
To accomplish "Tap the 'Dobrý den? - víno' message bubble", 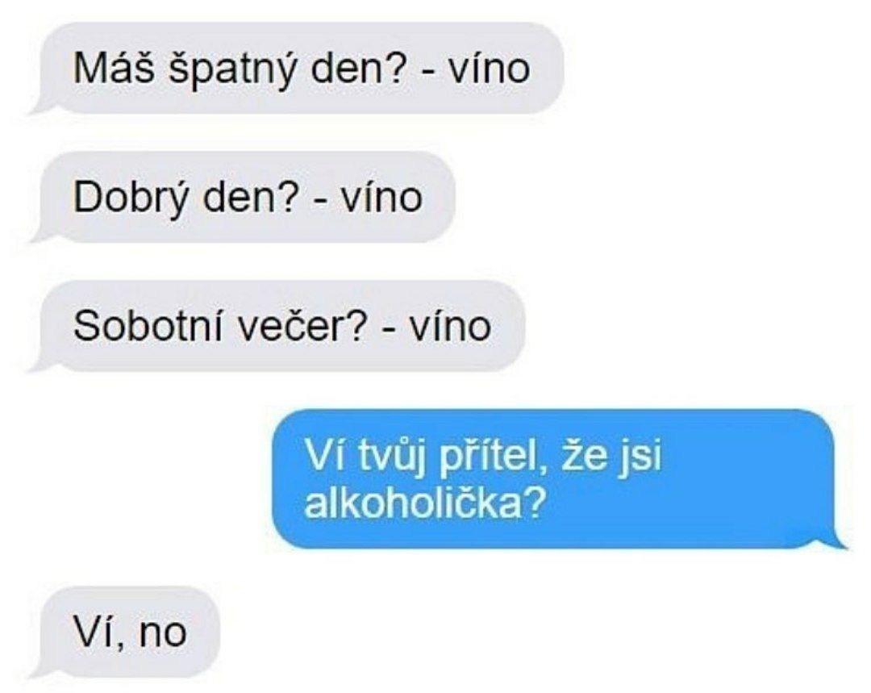I will [x=243, y=197].
